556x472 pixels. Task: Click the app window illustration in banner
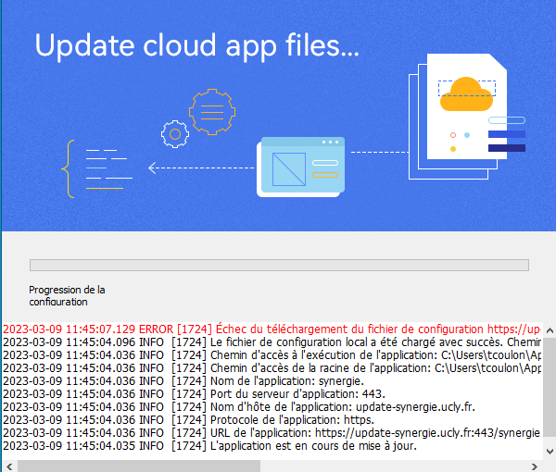(x=303, y=166)
